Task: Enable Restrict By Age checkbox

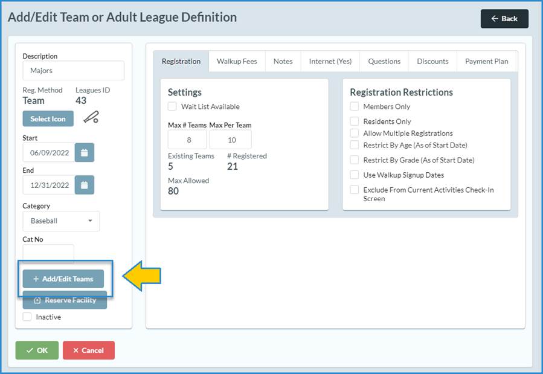Action: pyautogui.click(x=355, y=145)
